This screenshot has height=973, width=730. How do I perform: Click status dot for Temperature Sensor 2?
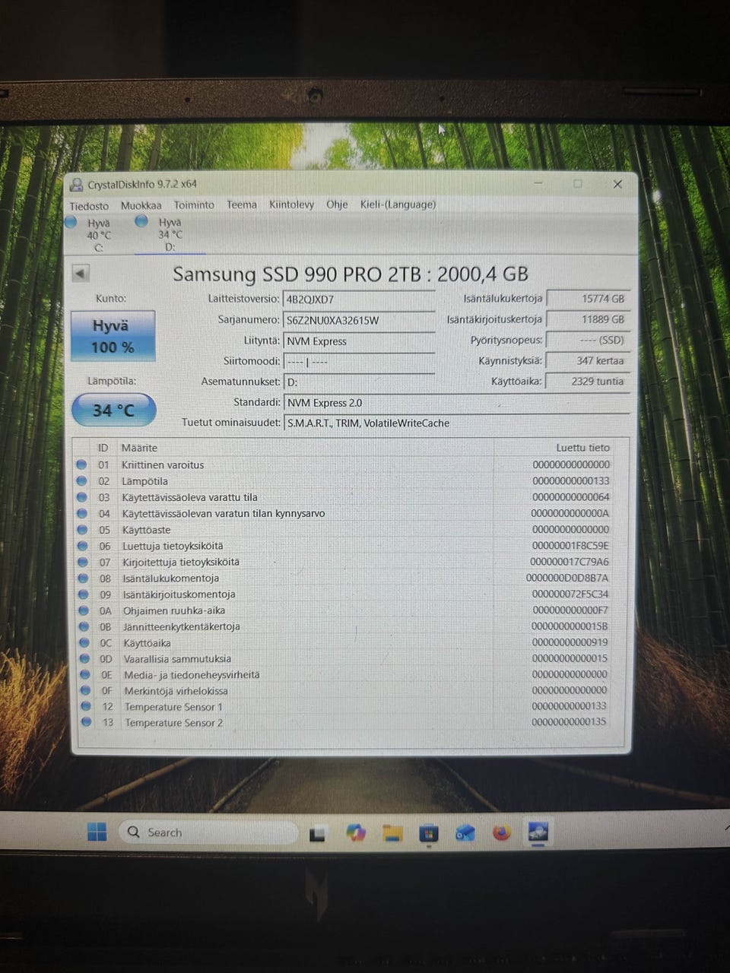[x=86, y=722]
